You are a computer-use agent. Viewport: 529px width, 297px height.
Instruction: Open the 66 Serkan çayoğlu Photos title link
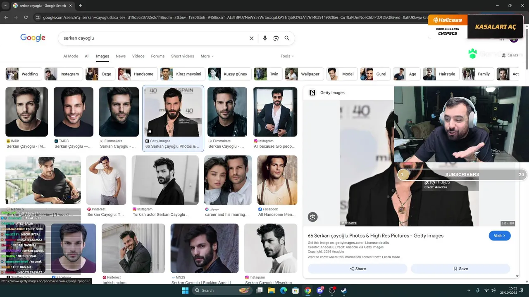[375, 236]
